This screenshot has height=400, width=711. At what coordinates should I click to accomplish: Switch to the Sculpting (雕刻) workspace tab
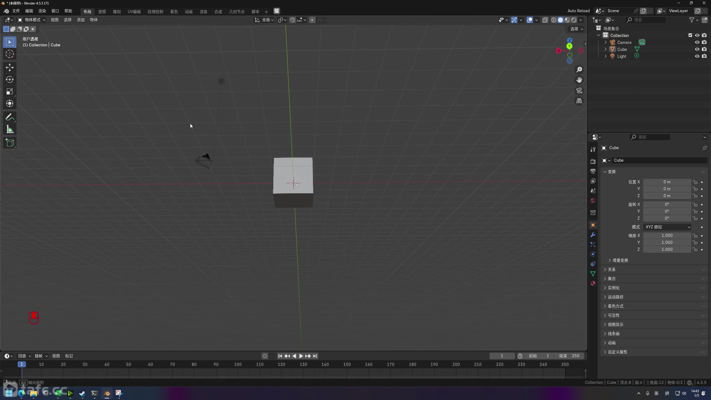tap(117, 12)
